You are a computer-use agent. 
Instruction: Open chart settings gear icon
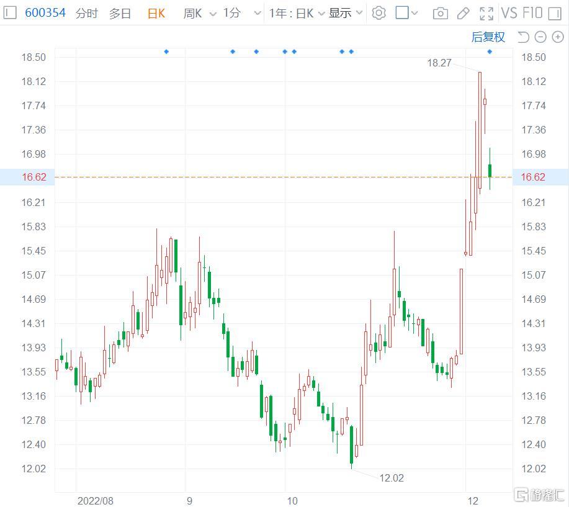379,13
